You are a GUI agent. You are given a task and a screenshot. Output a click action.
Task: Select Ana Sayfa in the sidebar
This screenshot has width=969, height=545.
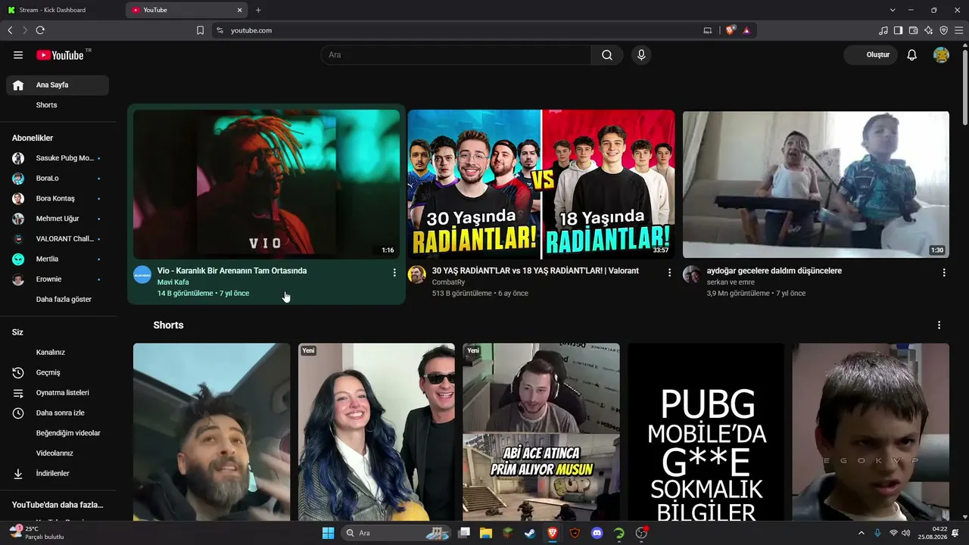click(x=58, y=86)
